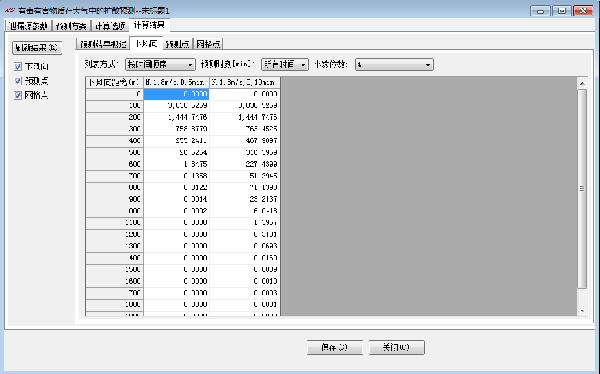The height and width of the screenshot is (374, 600).
Task: Open the 网格点 sub-tab
Action: coord(208,44)
